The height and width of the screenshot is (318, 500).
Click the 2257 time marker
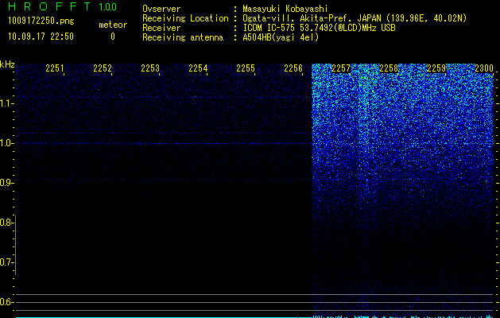pyautogui.click(x=341, y=68)
